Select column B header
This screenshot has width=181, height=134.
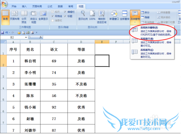[30, 42]
